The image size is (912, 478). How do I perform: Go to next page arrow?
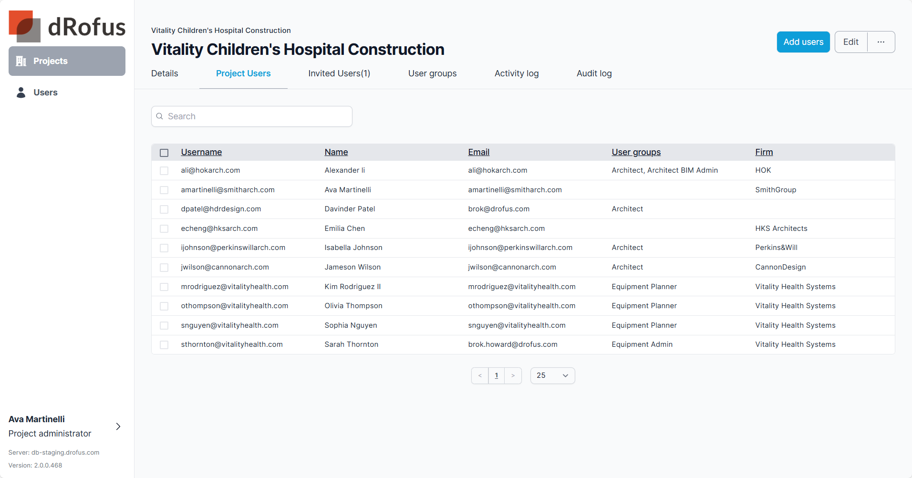click(x=513, y=375)
